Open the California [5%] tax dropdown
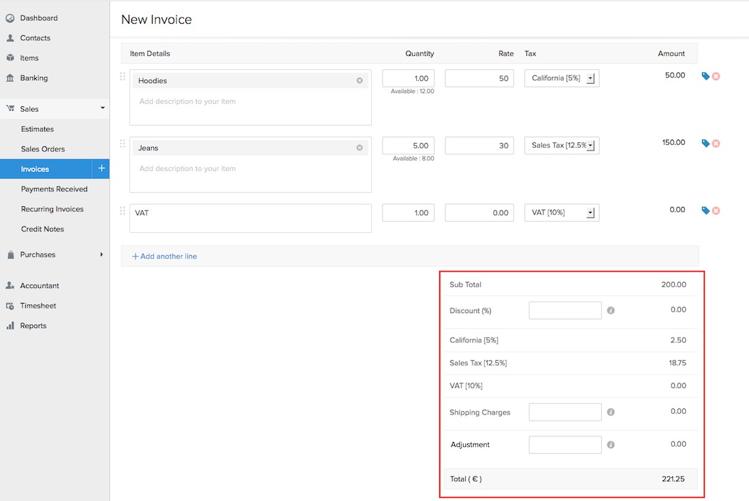749x501 pixels. pos(590,78)
